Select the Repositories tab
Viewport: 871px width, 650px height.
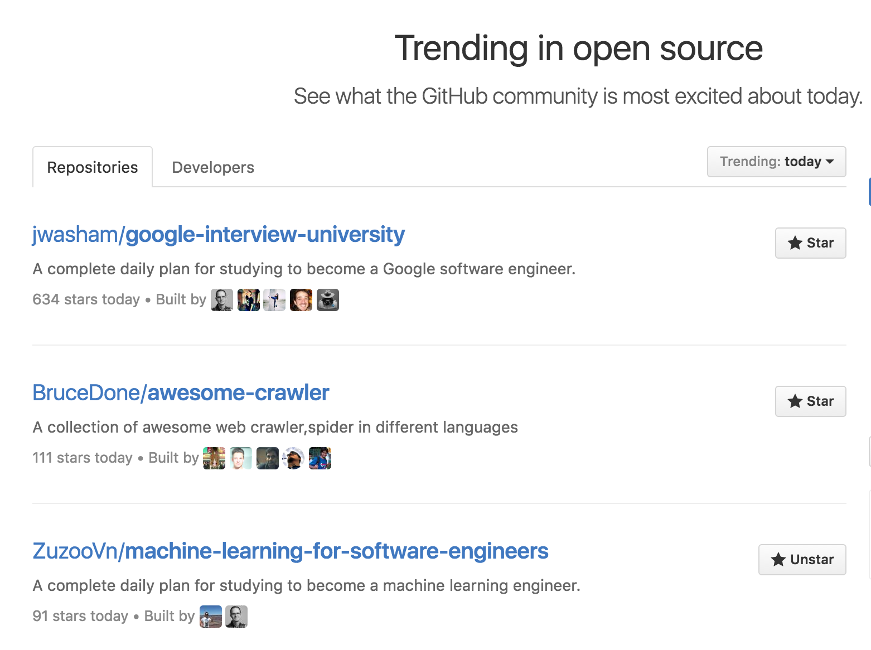point(92,167)
